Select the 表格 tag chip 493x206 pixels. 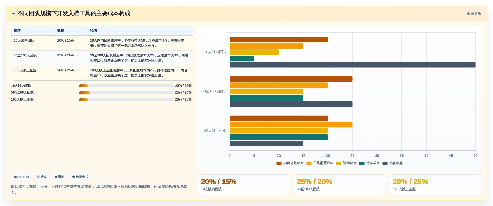coord(42,177)
